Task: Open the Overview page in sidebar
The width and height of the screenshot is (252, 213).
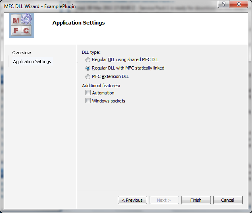Action: pos(21,53)
